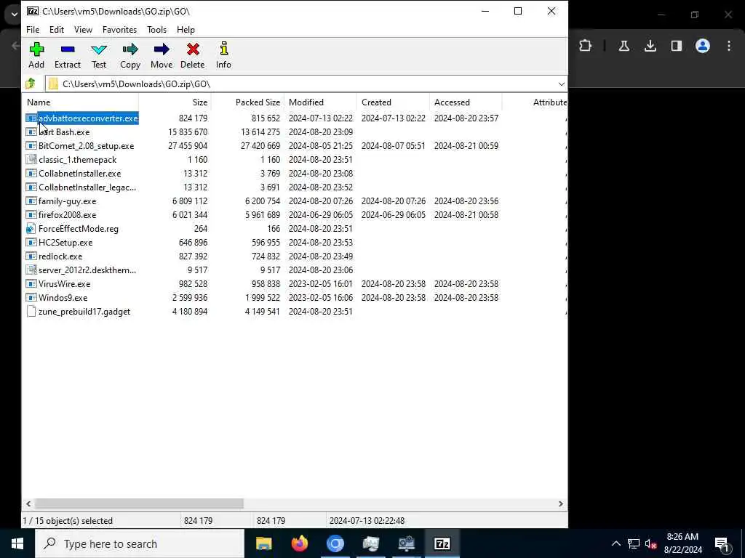Go up one folder level icon
The width and height of the screenshot is (745, 558).
click(31, 84)
